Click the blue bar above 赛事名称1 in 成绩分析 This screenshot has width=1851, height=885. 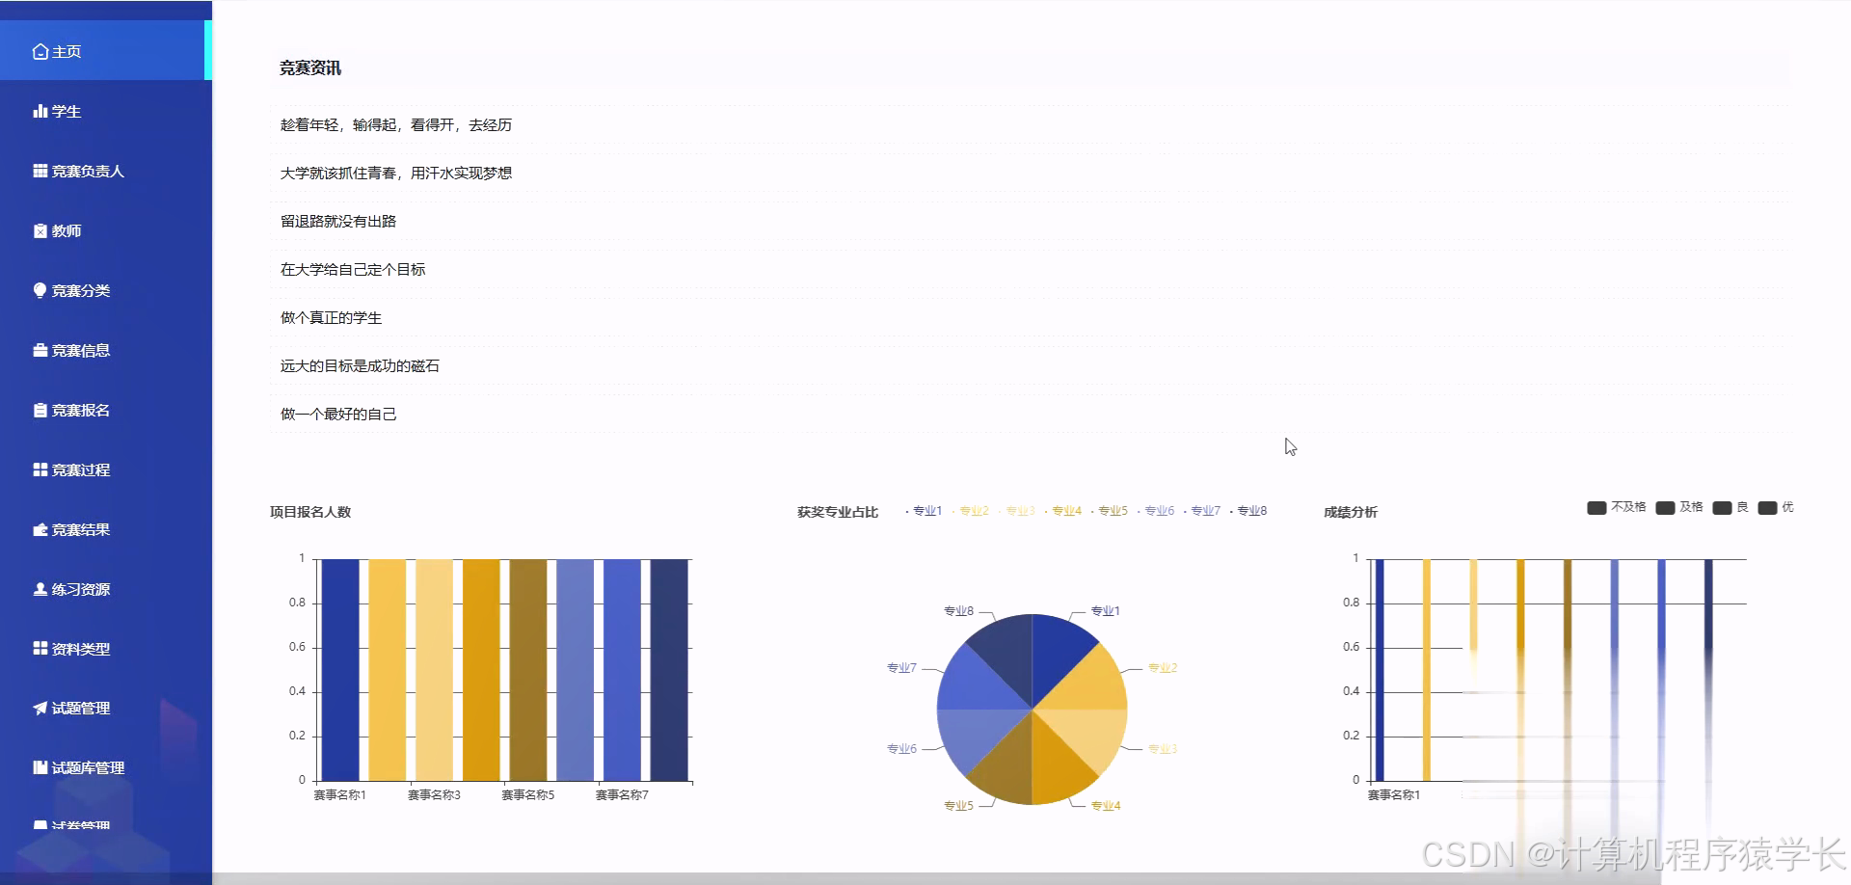(x=1380, y=670)
